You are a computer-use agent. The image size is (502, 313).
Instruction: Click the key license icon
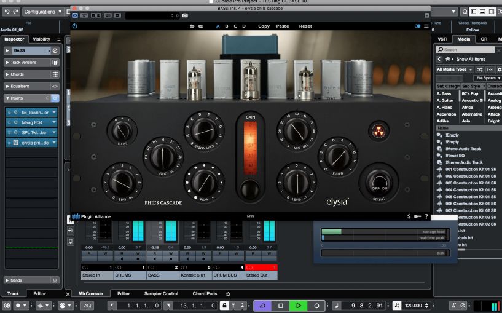click(x=417, y=216)
